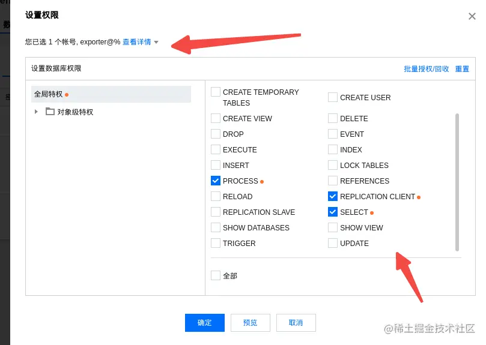Click the exporter@% account text
Viewport: 486px width, 345px height.
pyautogui.click(x=100, y=42)
